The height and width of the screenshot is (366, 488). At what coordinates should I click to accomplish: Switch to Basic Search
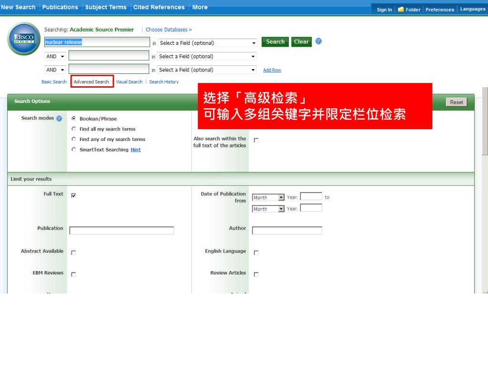click(x=54, y=81)
